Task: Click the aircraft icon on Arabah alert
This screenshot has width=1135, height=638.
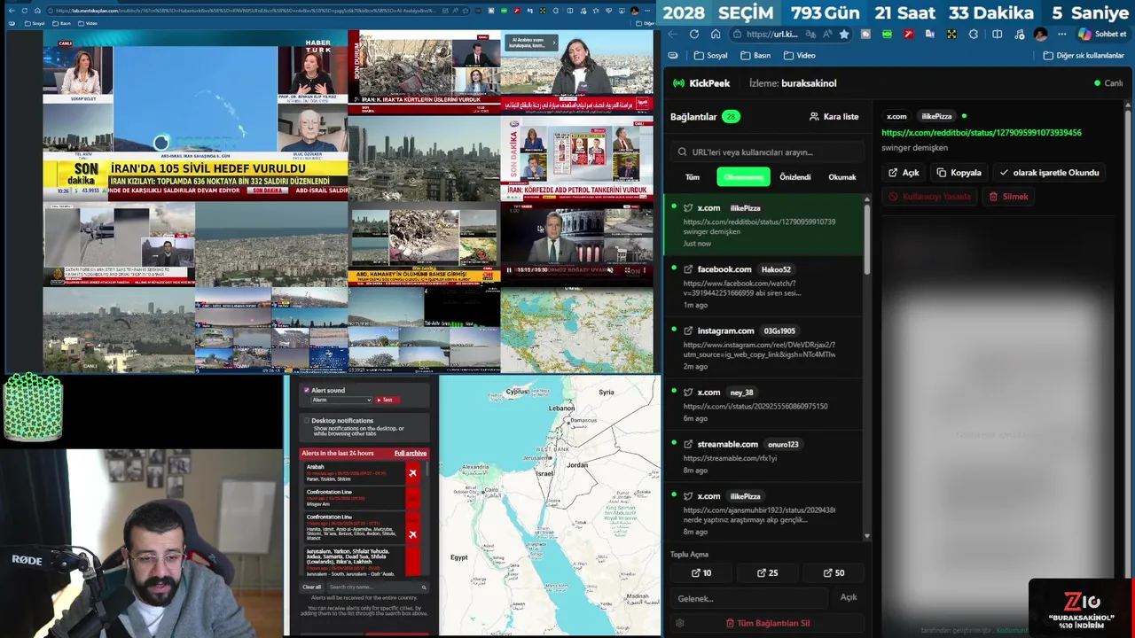Action: [x=412, y=473]
